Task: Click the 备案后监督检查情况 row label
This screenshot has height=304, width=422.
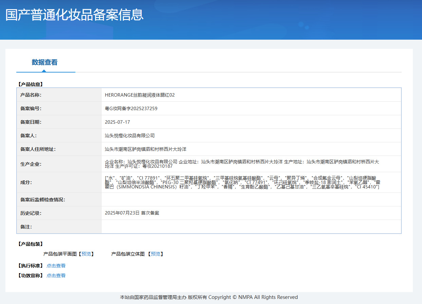Action: pos(43,200)
